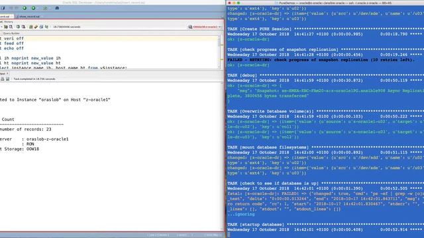Viewport: 424px width, 238px height.
Task: Open a new SQL Worksheet via toolbar icon
Action: pyautogui.click(x=45, y=8)
